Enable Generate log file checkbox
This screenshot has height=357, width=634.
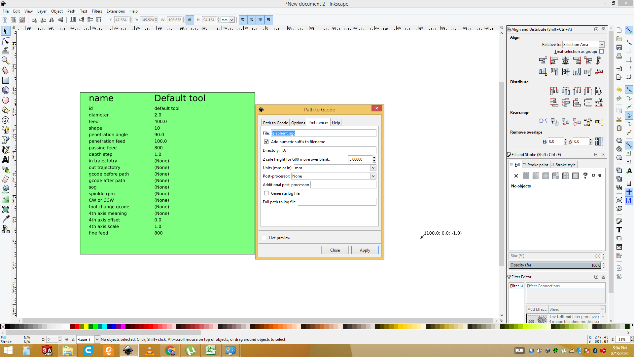(x=266, y=193)
